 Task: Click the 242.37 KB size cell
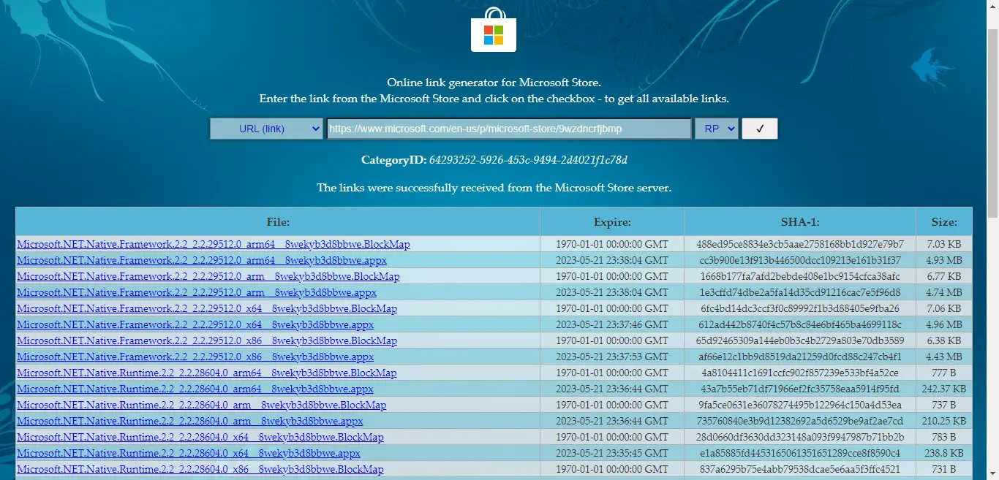[944, 389]
